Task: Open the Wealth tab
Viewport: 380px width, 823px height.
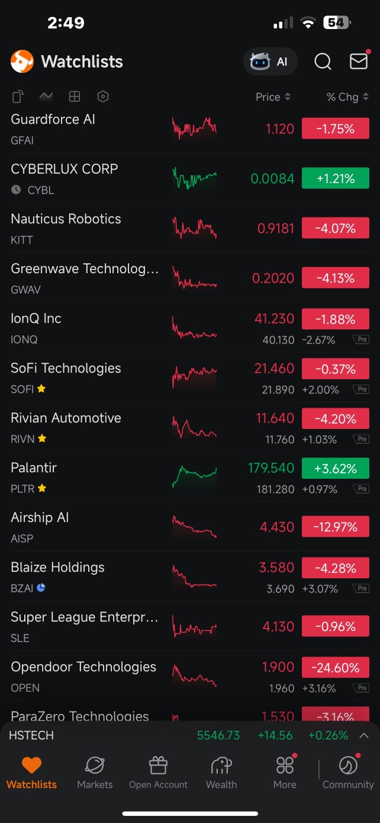Action: pos(221,773)
